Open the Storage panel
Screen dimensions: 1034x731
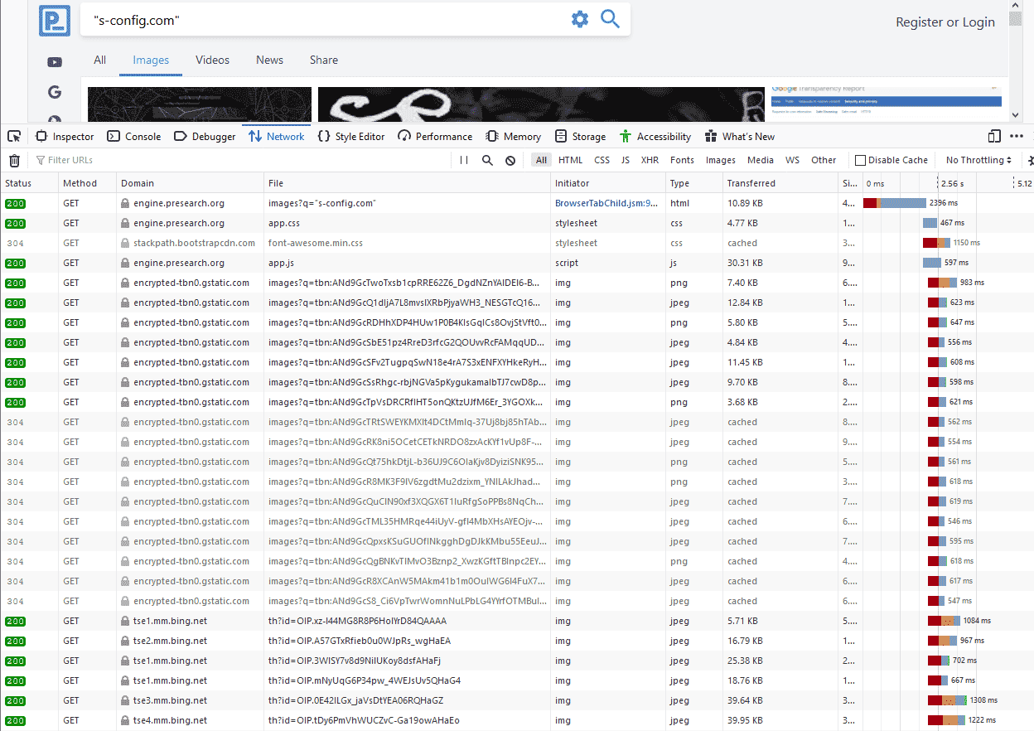coord(581,137)
